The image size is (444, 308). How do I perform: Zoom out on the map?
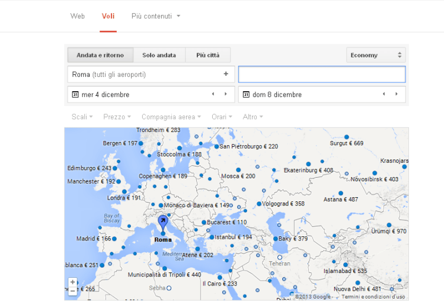tap(72, 291)
